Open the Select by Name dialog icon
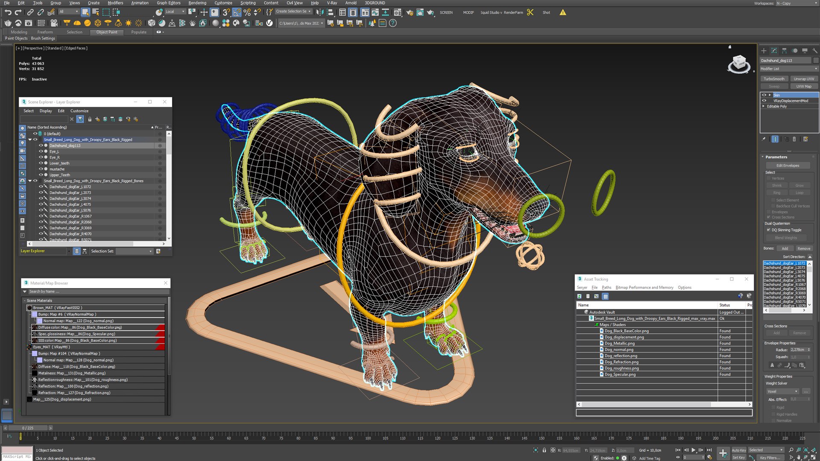Viewport: 820px width, 461px height. (96, 12)
